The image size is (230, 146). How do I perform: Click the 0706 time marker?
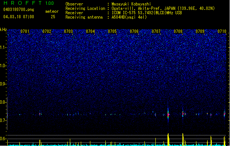pos(134,31)
